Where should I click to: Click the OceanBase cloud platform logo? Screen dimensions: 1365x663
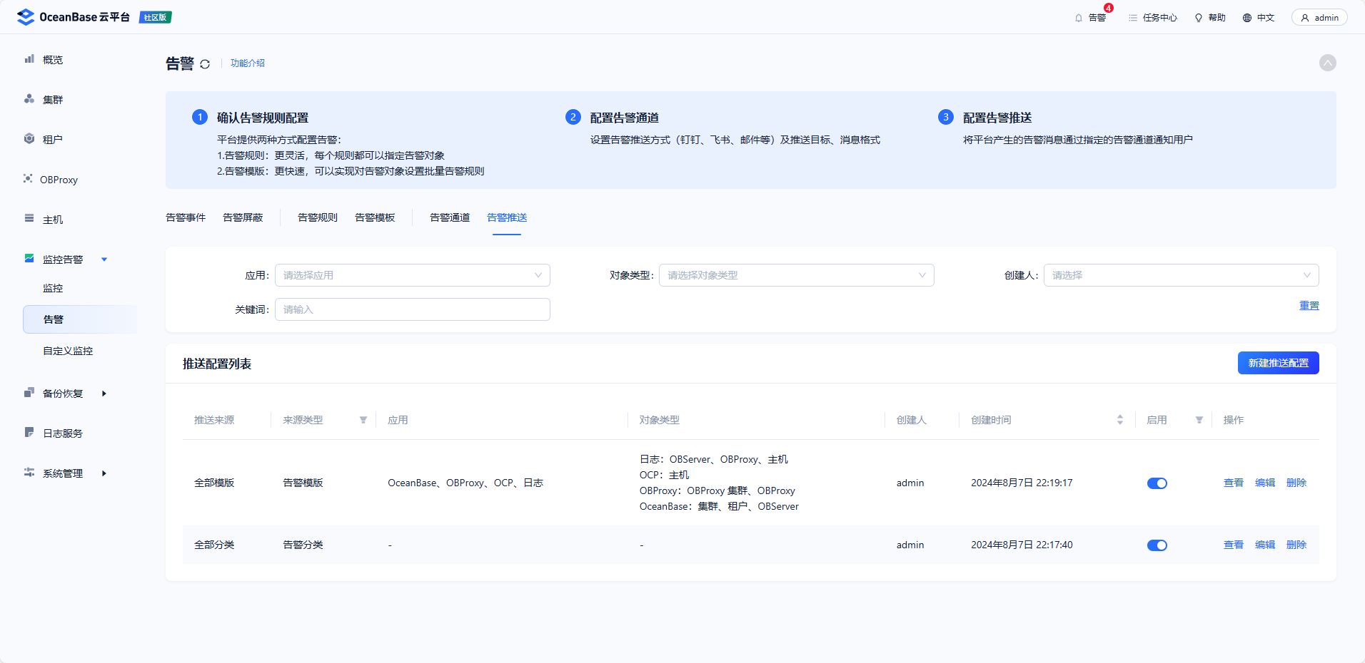point(74,17)
